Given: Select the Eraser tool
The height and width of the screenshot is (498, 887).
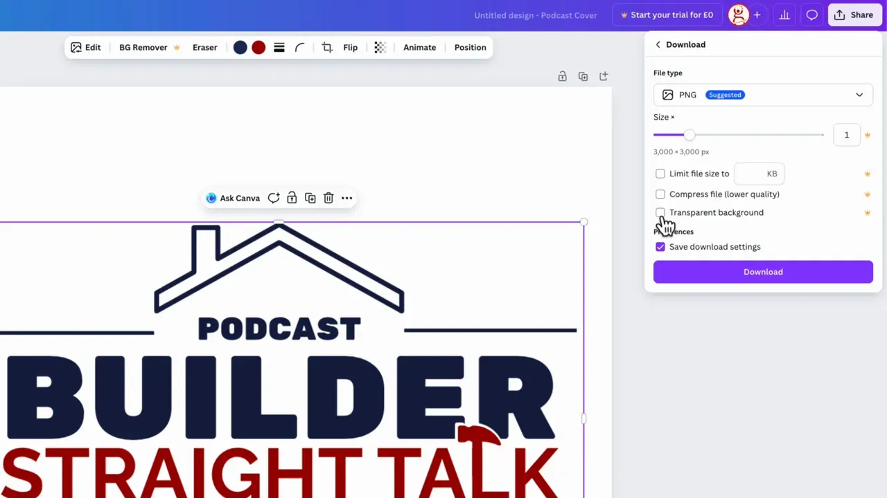Looking at the screenshot, I should point(204,47).
